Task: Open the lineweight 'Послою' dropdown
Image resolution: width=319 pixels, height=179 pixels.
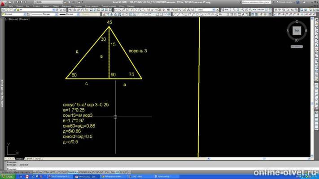Action: (x=78, y=14)
